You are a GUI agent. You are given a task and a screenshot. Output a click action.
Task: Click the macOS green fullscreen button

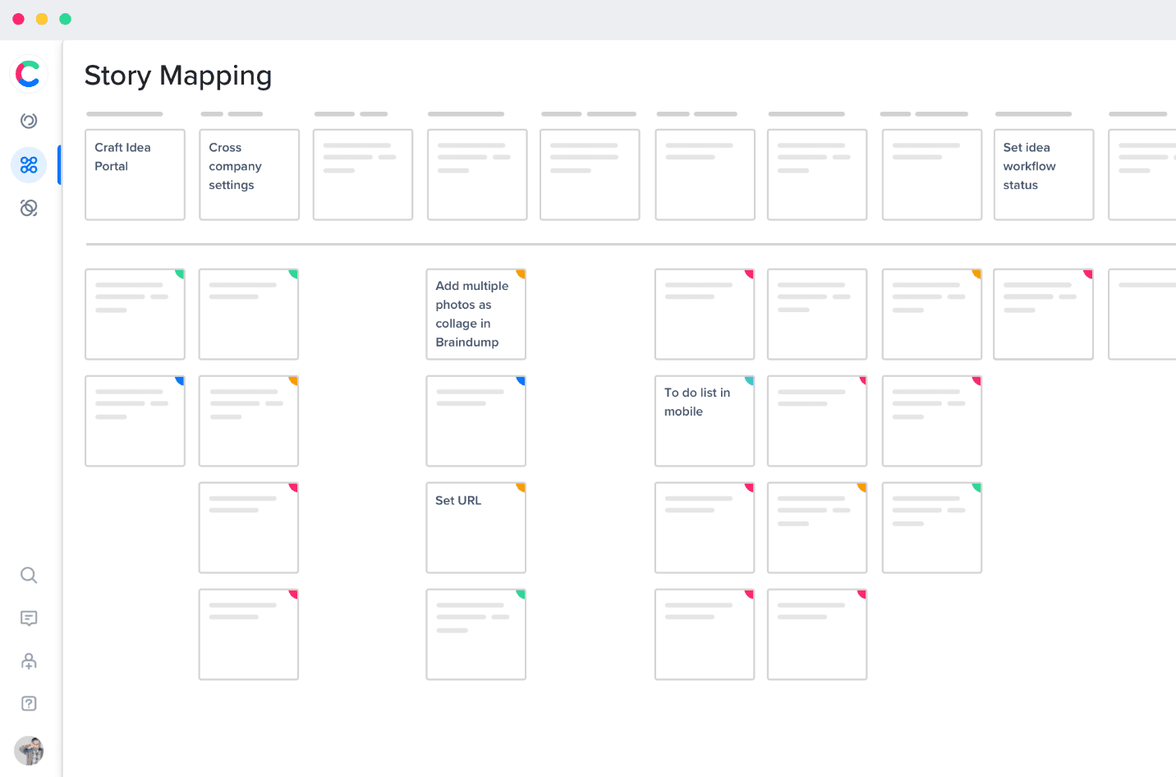click(66, 19)
